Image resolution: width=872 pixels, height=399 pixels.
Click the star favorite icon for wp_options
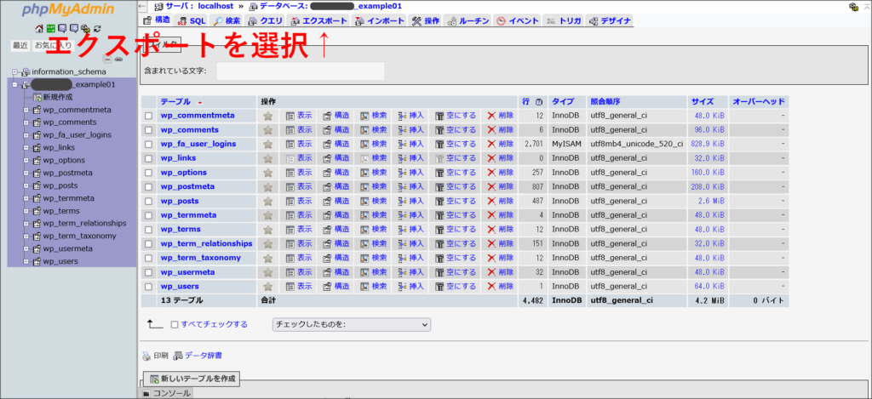point(267,173)
